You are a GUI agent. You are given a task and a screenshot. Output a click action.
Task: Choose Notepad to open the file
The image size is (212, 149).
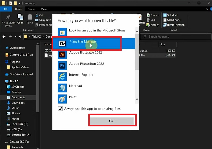pos(94,88)
